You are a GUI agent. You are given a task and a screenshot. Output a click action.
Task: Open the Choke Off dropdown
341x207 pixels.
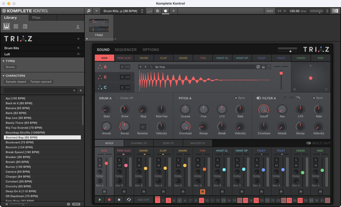pyautogui.click(x=125, y=98)
